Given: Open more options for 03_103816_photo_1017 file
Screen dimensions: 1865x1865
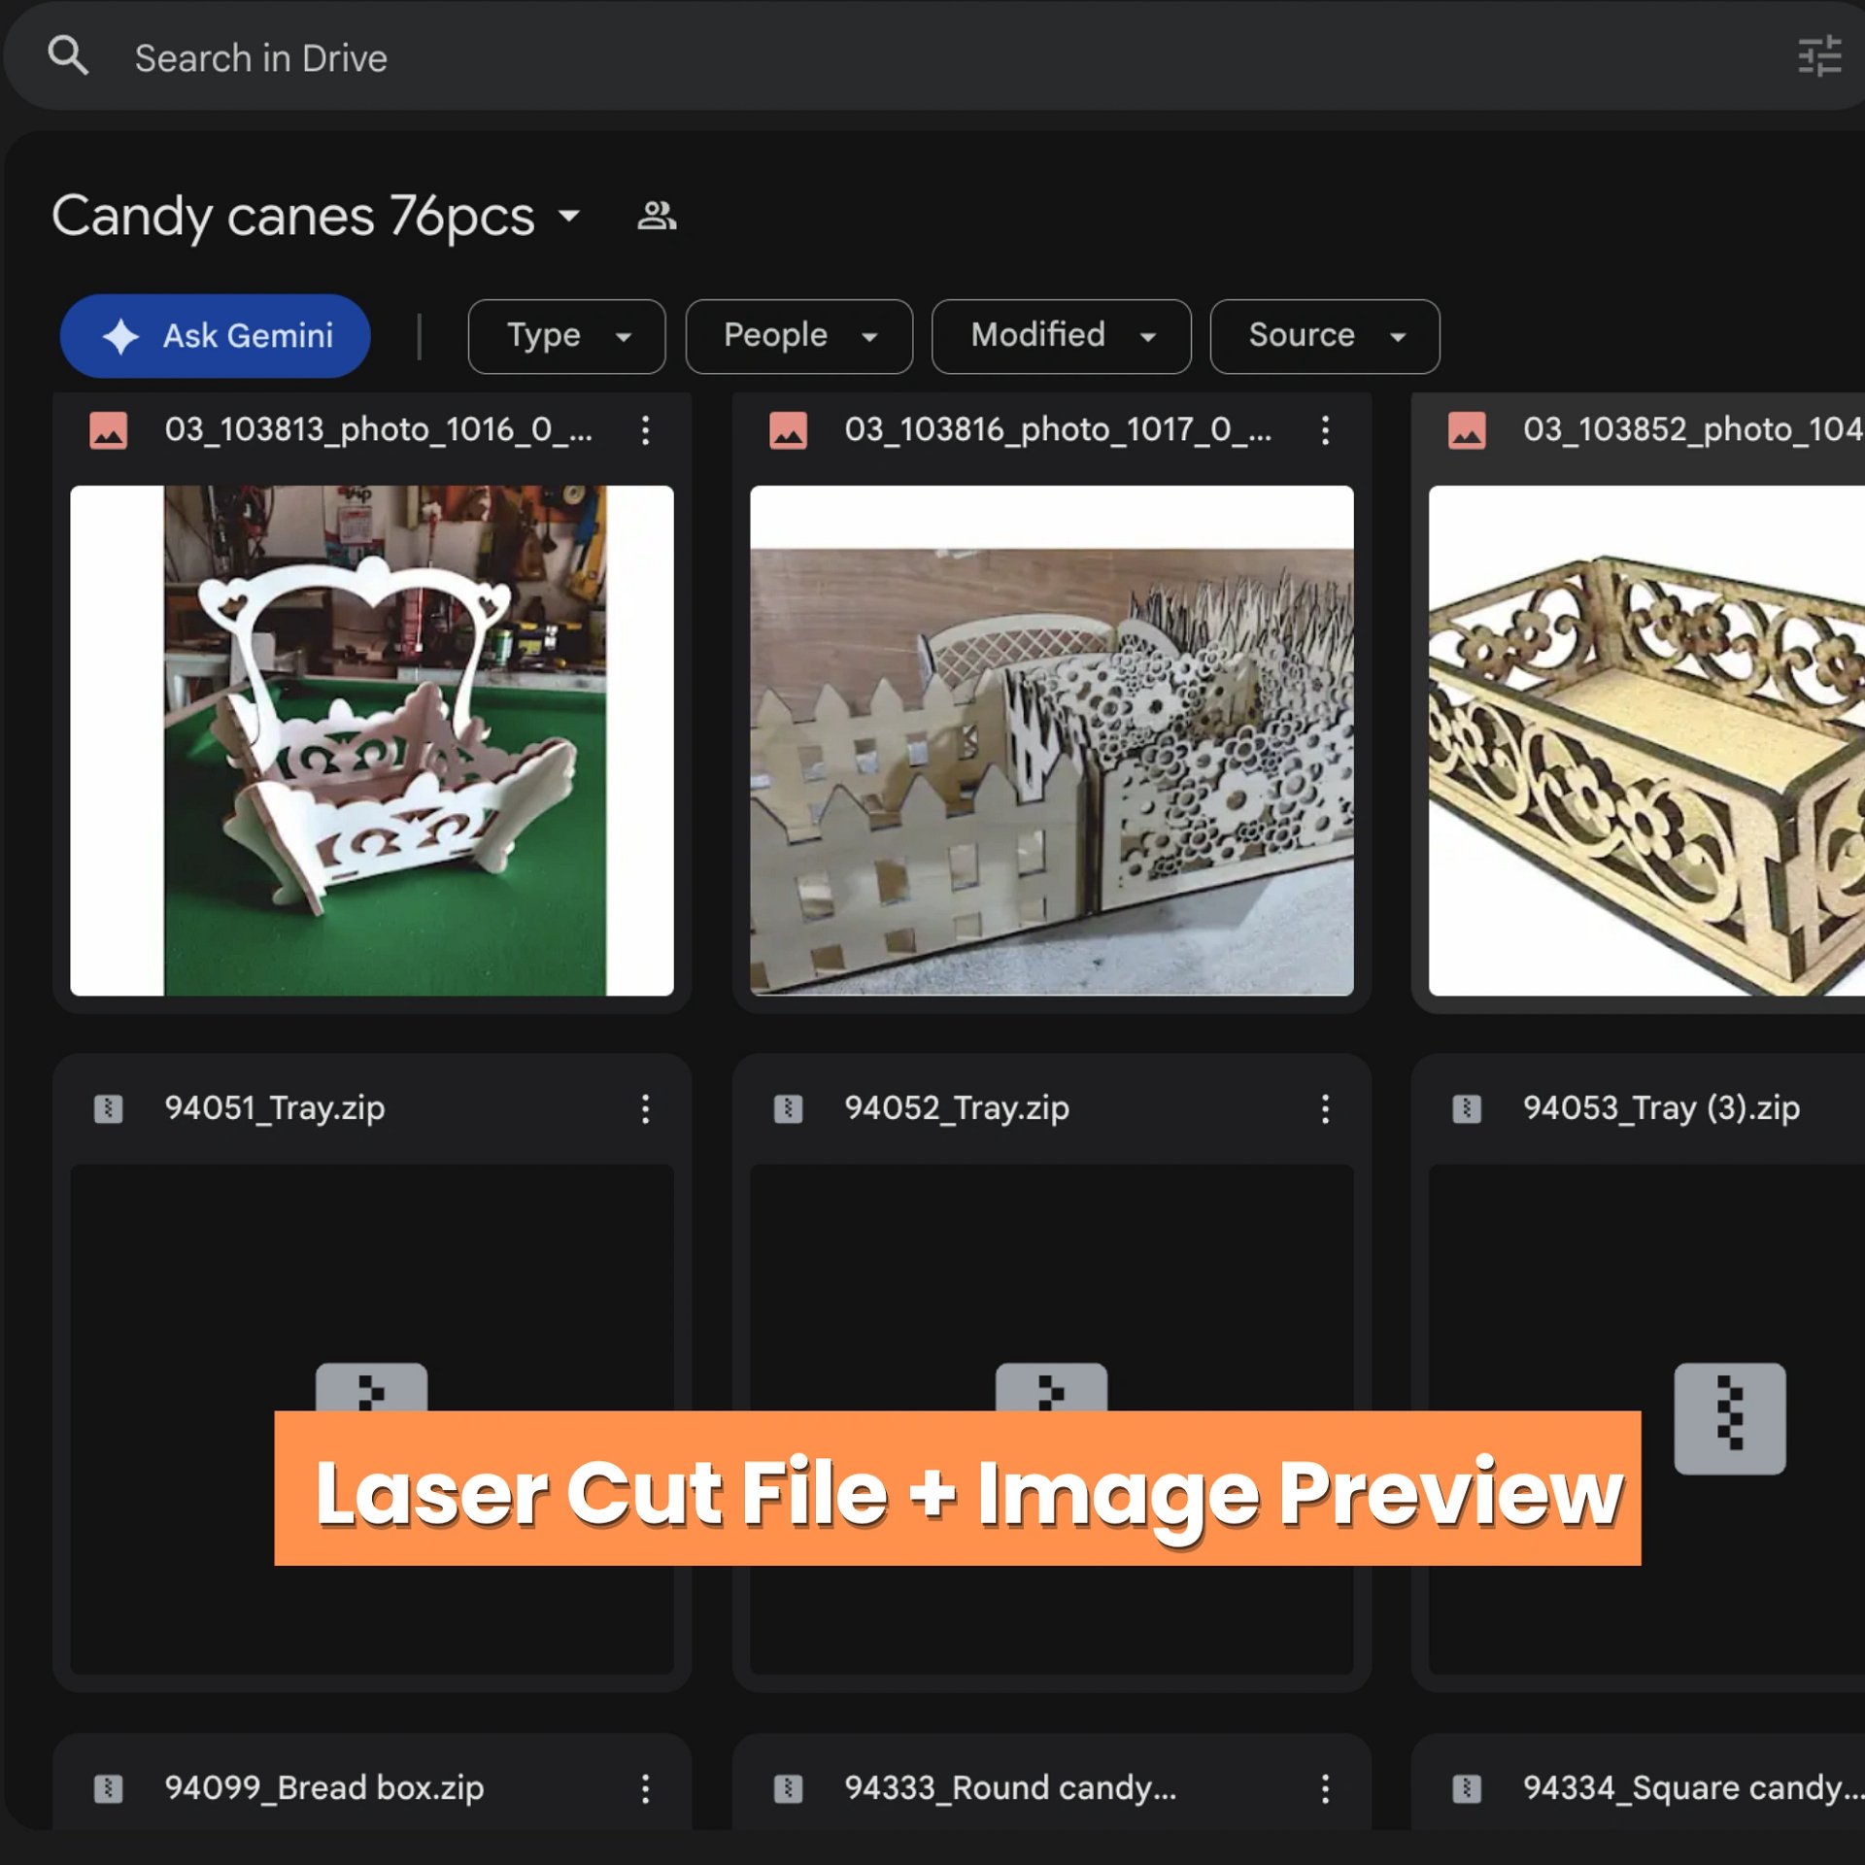Looking at the screenshot, I should [x=1325, y=430].
